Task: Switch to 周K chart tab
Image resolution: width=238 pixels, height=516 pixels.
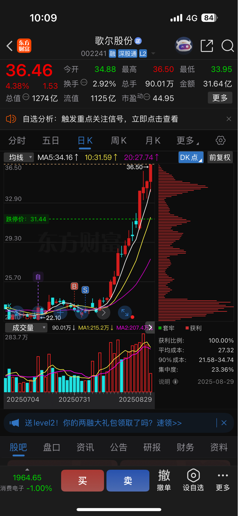Action: click(x=119, y=141)
